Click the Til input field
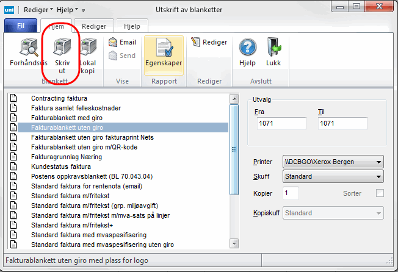Viewport: 398px width, 272px height. pyautogui.click(x=342, y=124)
